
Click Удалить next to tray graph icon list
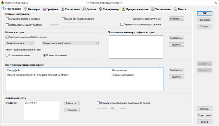coord(176,45)
